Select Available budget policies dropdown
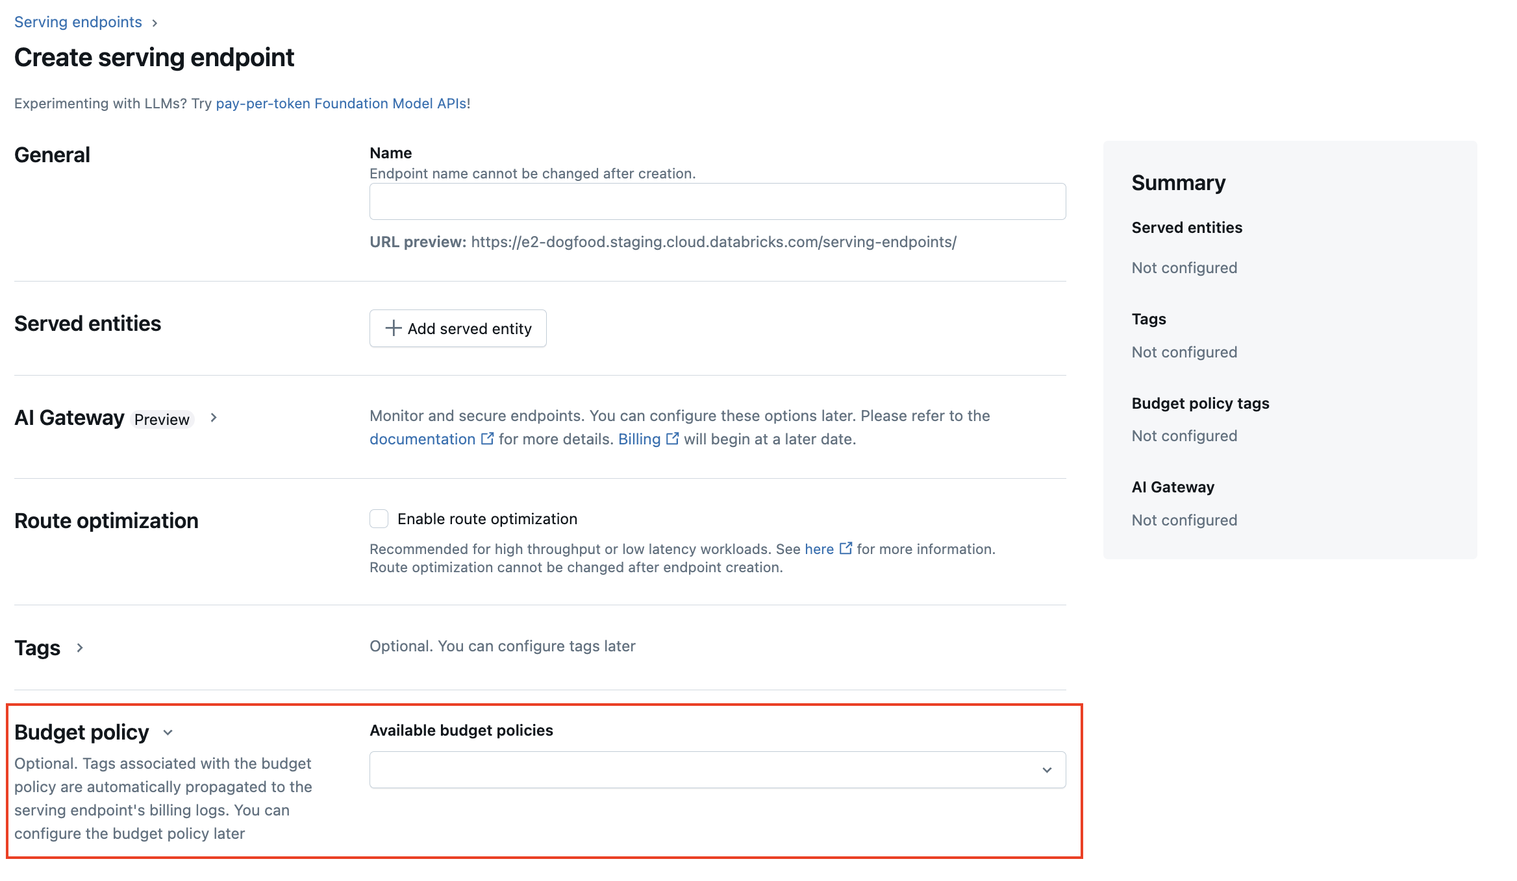Image resolution: width=1517 pixels, height=881 pixels. click(717, 770)
